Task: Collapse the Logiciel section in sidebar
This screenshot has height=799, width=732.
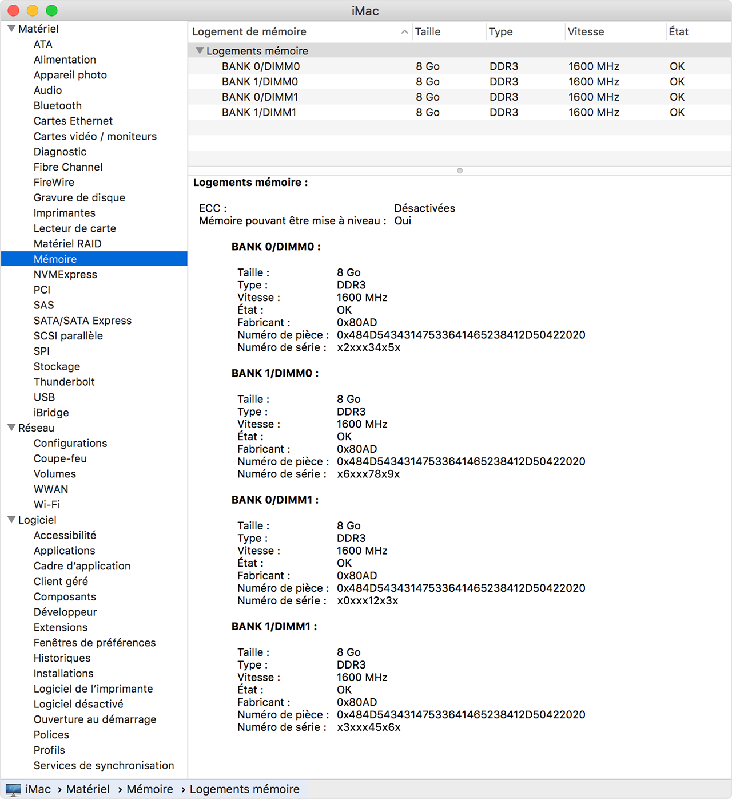Action: pos(11,520)
